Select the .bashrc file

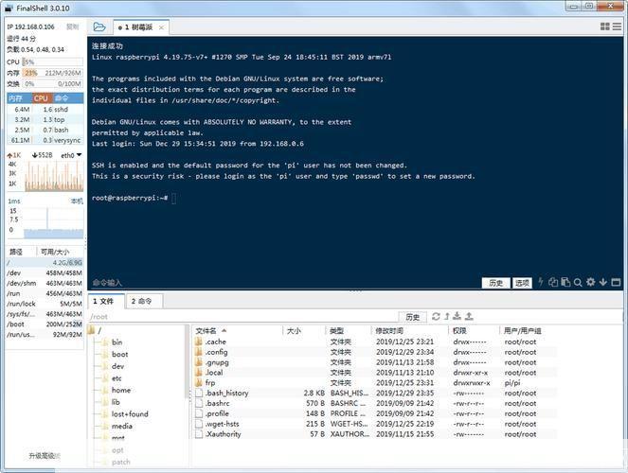pyautogui.click(x=374, y=403)
